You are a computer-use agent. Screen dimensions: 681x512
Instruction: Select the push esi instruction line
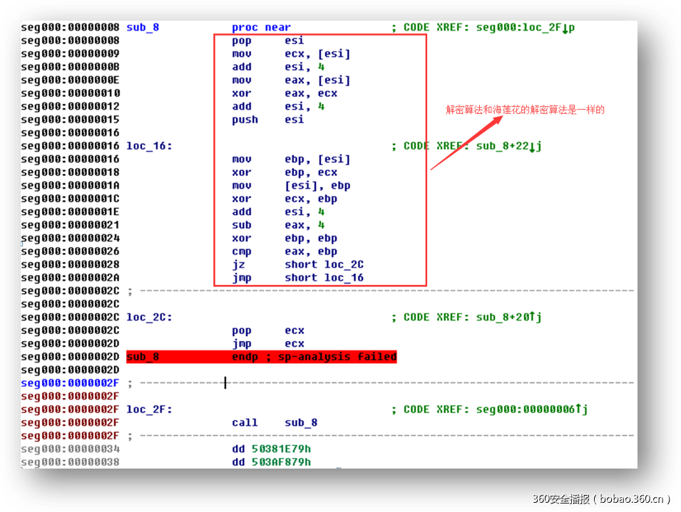point(267,120)
